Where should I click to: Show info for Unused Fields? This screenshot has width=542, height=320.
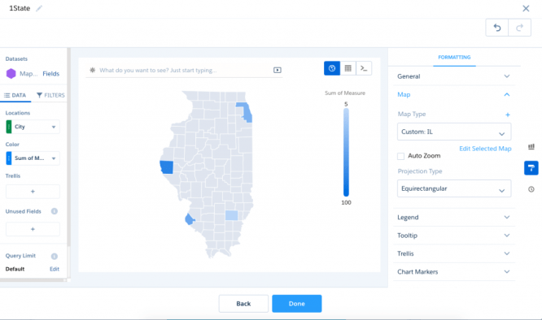[x=55, y=211]
